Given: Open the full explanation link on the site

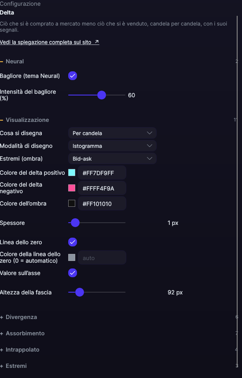Looking at the screenshot, I should click(49, 42).
